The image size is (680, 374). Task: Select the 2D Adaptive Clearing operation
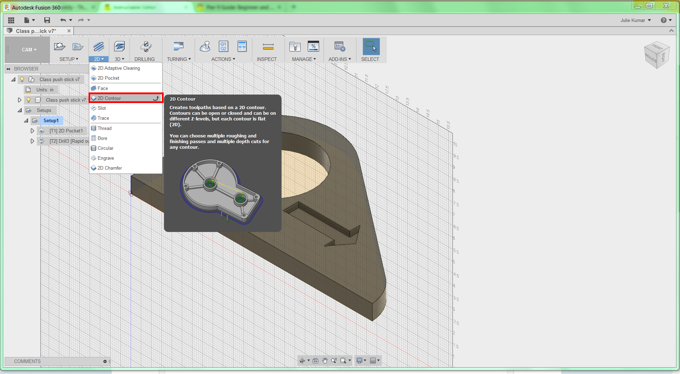(118, 68)
